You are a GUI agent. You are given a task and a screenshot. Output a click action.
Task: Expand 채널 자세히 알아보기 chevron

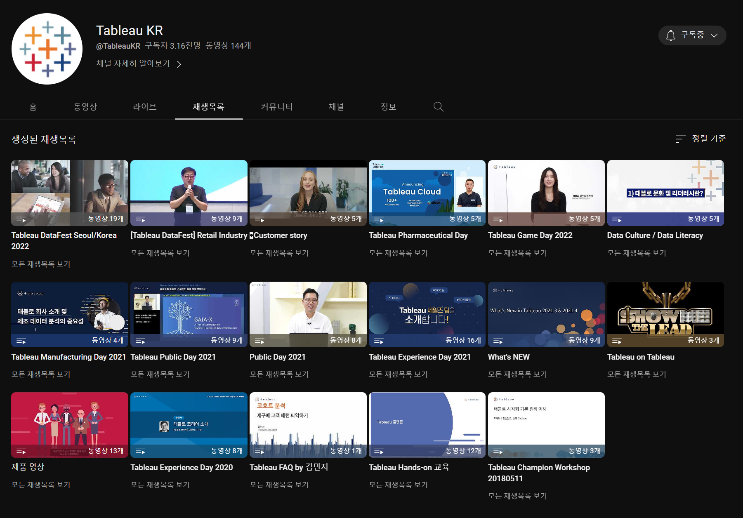tap(179, 64)
